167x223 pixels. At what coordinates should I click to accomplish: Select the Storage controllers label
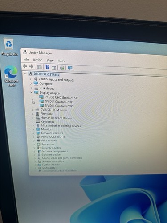click(x=53, y=161)
